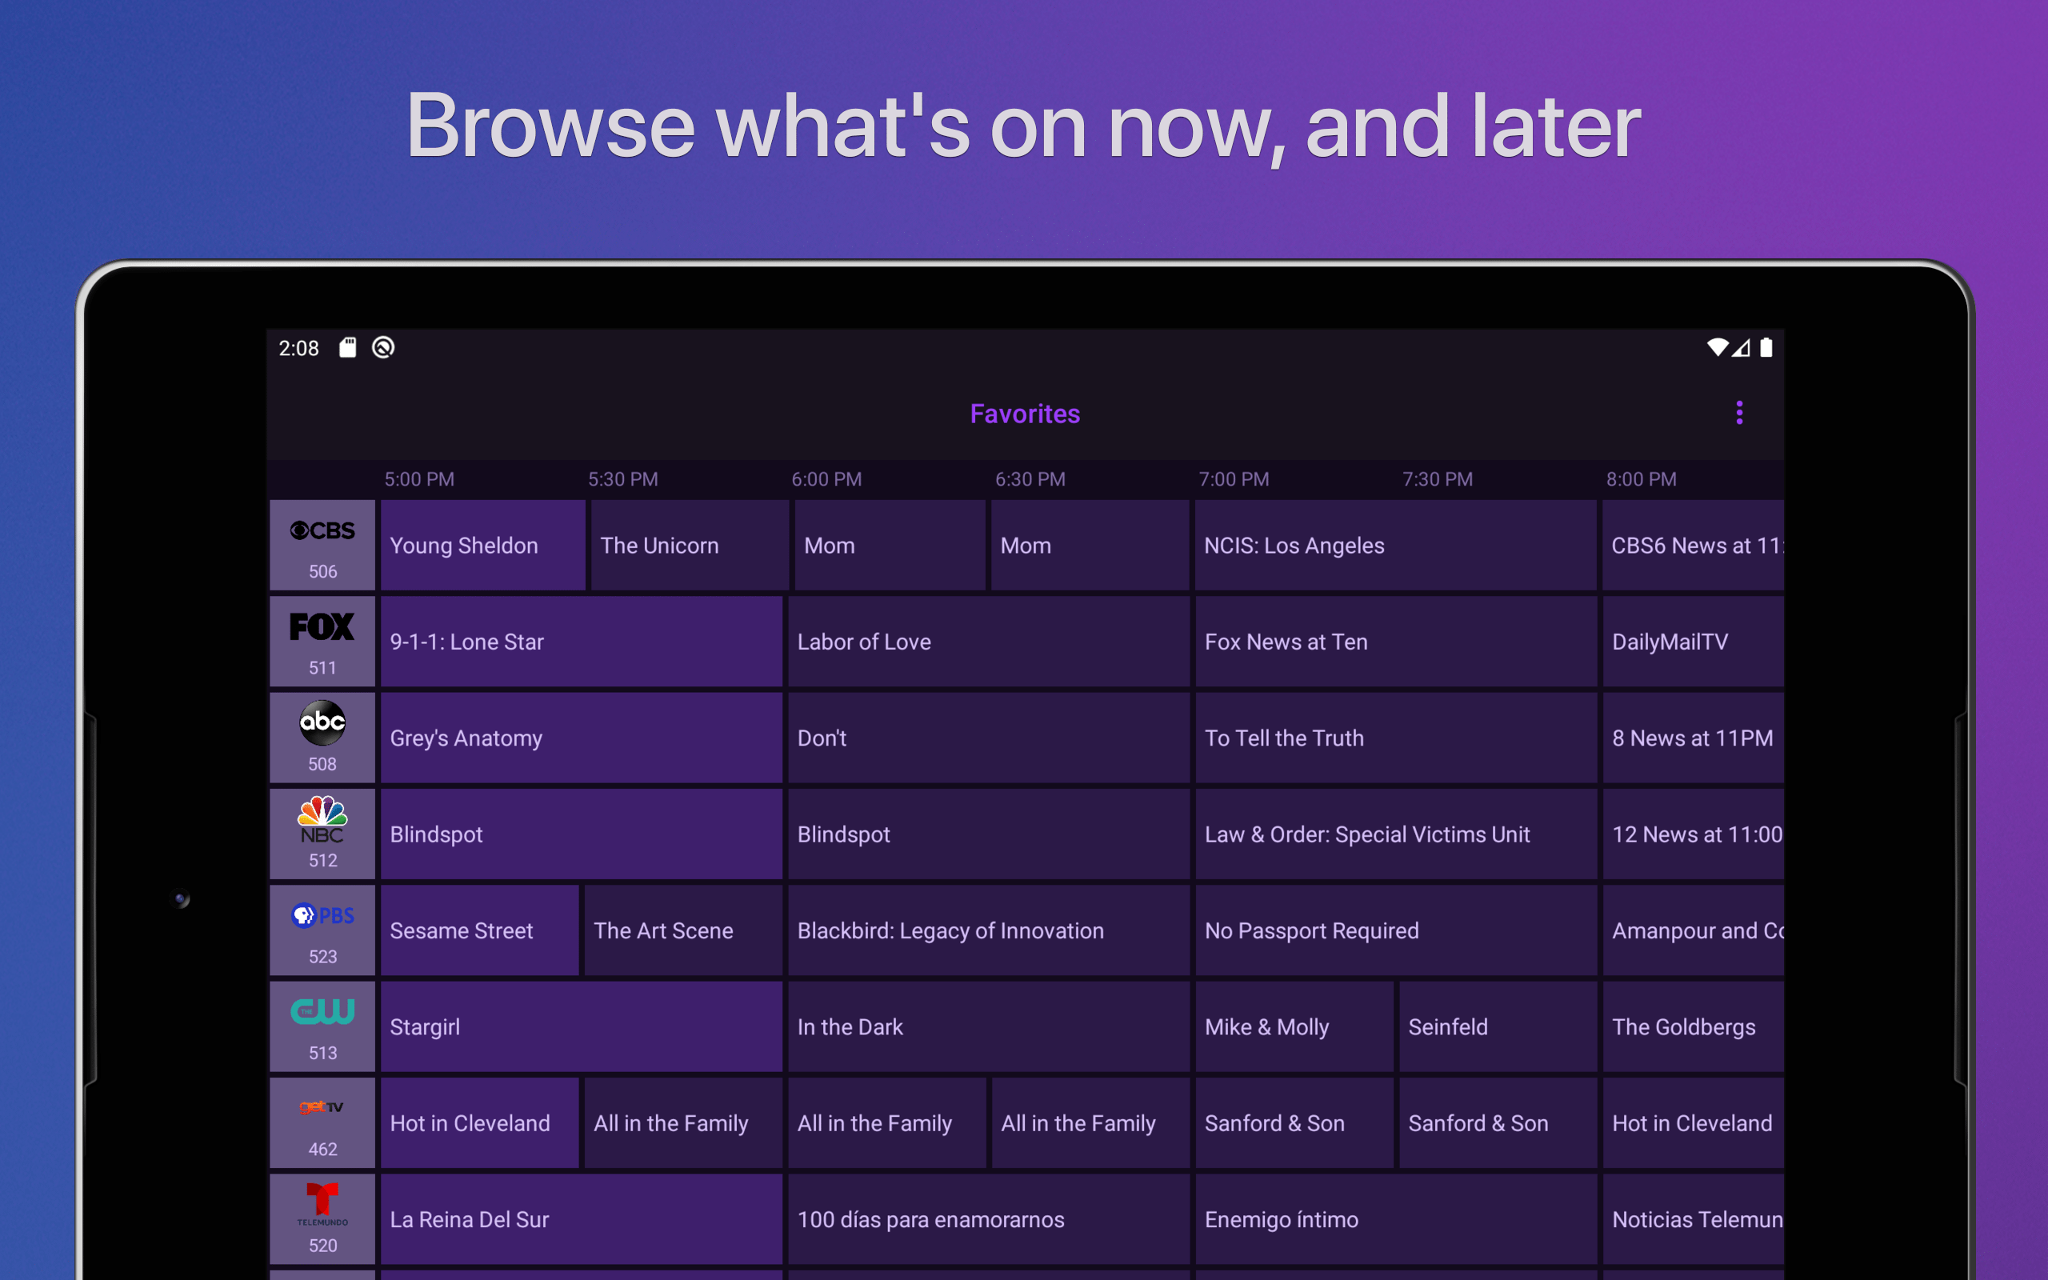Switch to the Favorites view
The height and width of the screenshot is (1280, 2048).
[x=1025, y=413]
